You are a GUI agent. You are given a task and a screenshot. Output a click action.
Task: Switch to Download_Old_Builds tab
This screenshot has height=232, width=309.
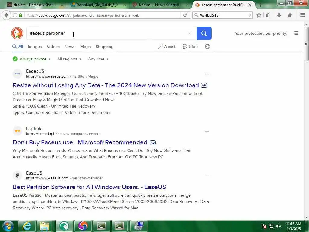pos(97,5)
